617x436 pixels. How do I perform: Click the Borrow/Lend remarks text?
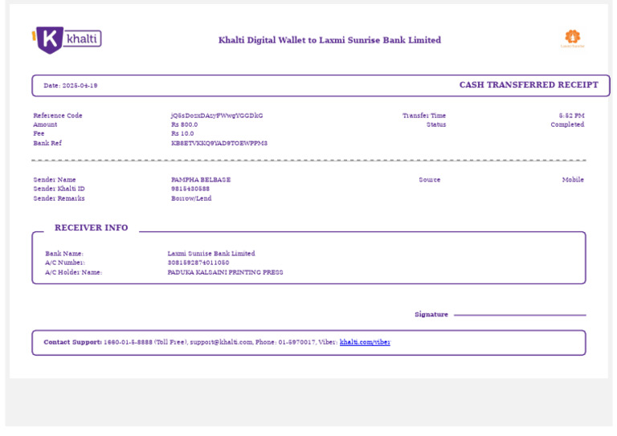tap(191, 198)
